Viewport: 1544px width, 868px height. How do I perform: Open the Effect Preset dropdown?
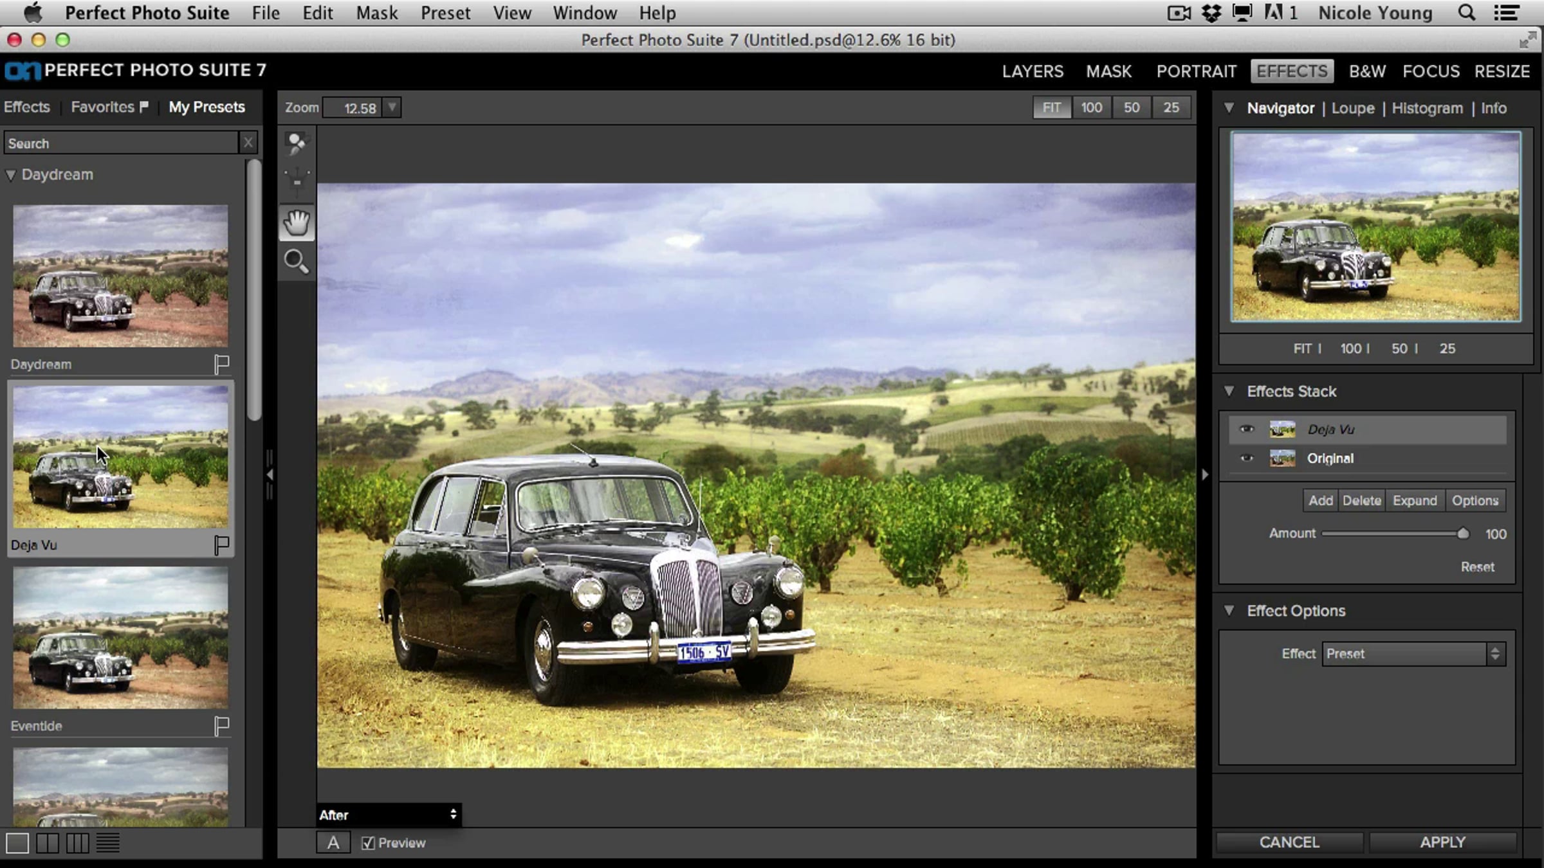pos(1414,654)
